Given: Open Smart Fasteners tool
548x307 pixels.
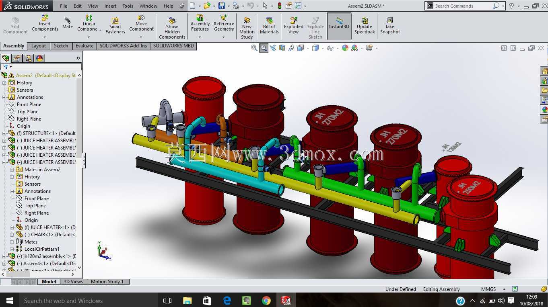Looking at the screenshot, I should 115,26.
